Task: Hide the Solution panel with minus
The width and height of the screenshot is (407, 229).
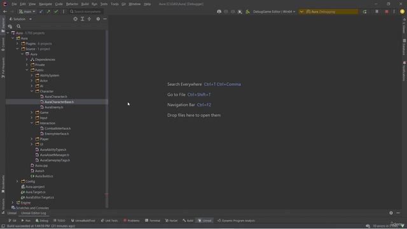Action: [x=105, y=19]
